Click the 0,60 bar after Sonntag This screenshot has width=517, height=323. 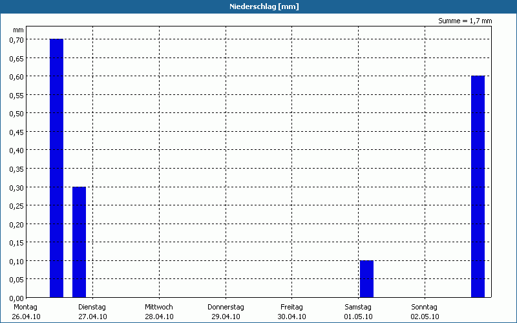[478, 187]
